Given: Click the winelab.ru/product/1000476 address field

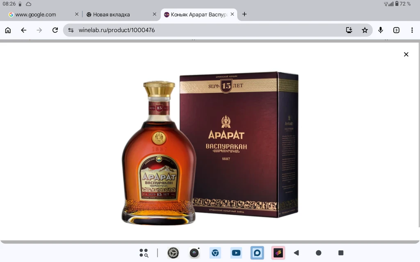Looking at the screenshot, I should (x=116, y=30).
